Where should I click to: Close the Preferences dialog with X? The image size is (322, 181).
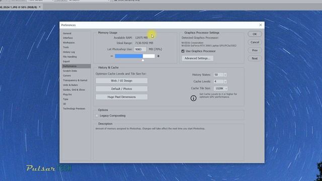261,25
